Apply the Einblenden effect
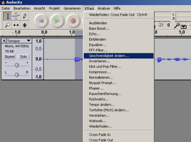 [119, 39]
